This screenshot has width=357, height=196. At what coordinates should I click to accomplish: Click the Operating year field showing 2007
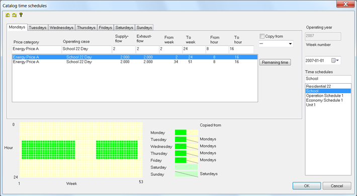pos(323,36)
